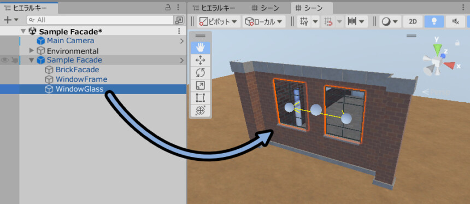Select the Hand view tool
Image resolution: width=470 pixels, height=204 pixels.
200,48
